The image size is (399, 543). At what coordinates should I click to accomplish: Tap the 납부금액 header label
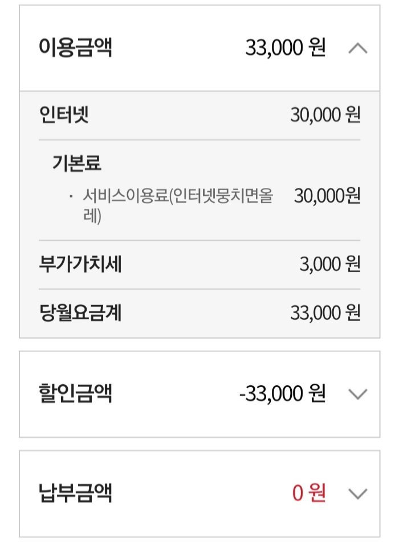tap(75, 493)
